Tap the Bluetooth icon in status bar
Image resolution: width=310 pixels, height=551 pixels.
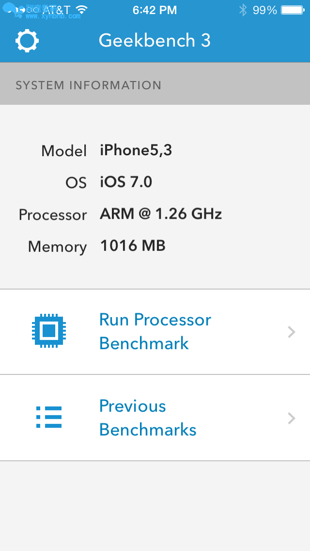243,10
